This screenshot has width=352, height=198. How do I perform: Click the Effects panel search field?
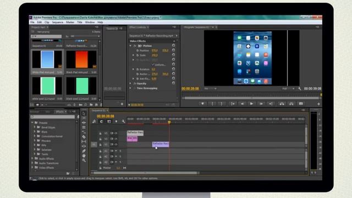coord(53,117)
